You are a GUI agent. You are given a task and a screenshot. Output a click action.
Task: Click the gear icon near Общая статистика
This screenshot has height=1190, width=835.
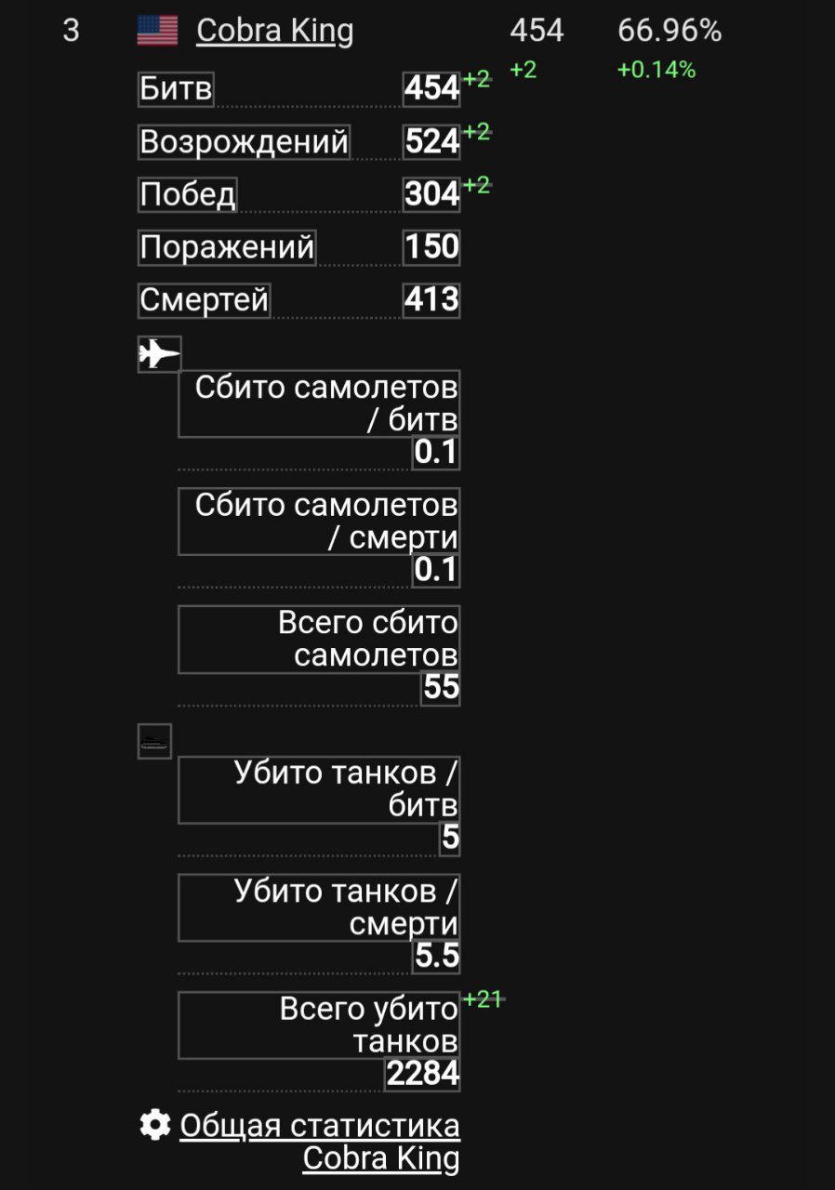point(154,1125)
